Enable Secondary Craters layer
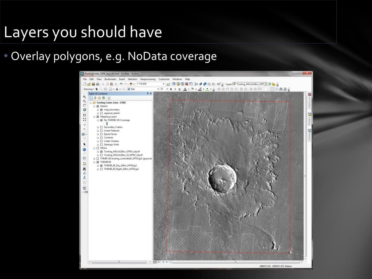 click(102, 127)
